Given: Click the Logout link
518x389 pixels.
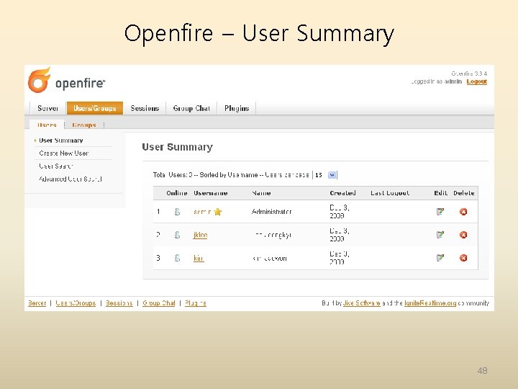Looking at the screenshot, I should click(x=477, y=81).
